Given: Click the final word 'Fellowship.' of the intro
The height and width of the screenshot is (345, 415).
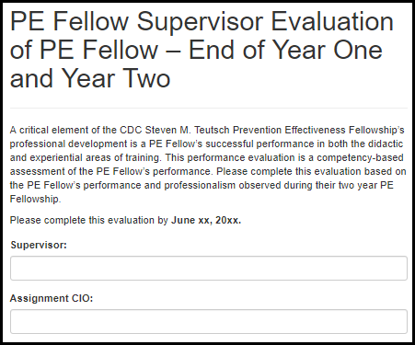Looking at the screenshot, I should click(x=35, y=199).
